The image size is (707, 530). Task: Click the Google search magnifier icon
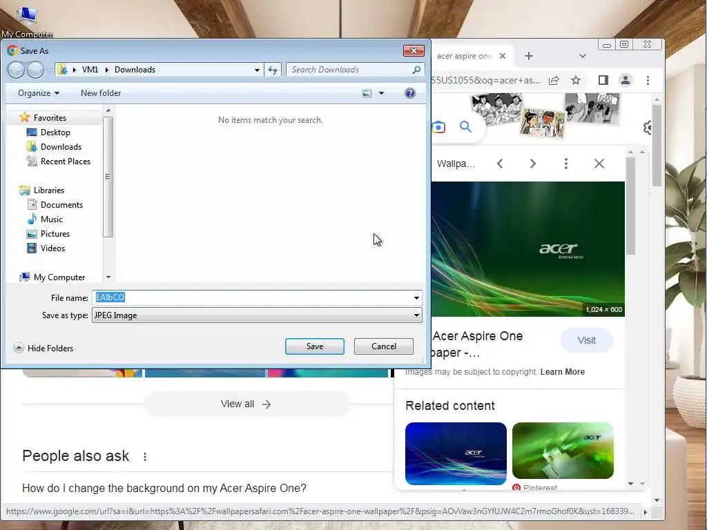(x=466, y=127)
